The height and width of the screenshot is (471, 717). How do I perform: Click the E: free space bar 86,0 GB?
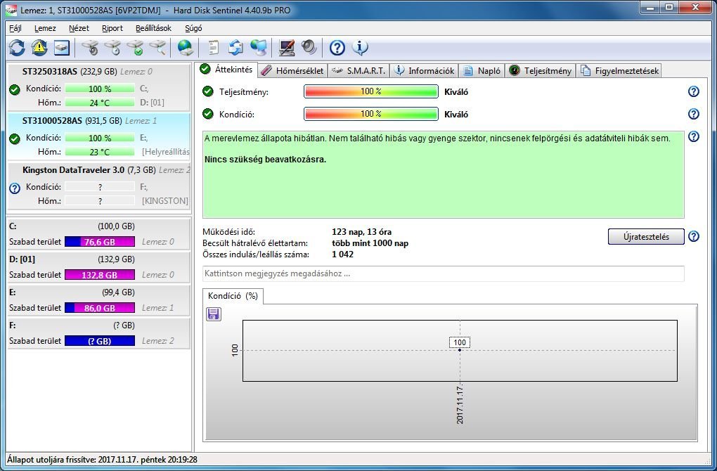100,308
